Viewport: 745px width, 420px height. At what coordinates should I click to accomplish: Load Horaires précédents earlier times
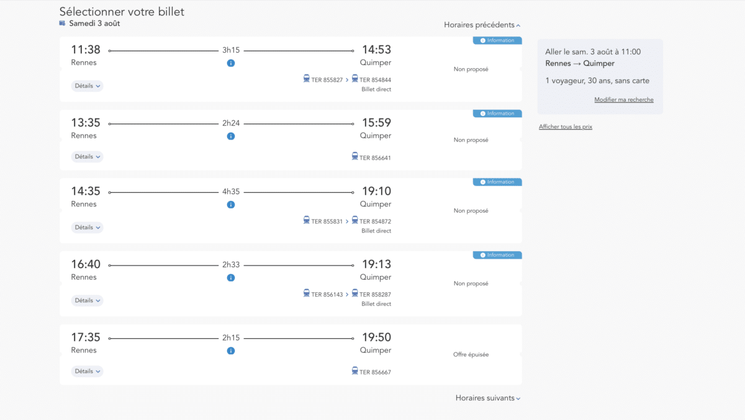coord(482,25)
